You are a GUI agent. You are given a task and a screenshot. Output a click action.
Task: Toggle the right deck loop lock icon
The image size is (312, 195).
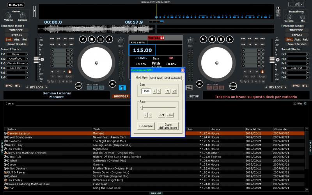pos(262,72)
